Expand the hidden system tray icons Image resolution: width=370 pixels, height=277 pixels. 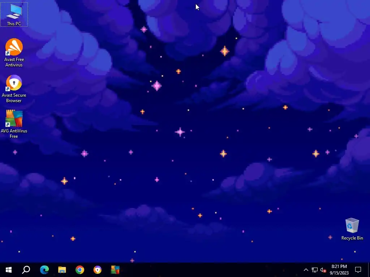point(306,270)
